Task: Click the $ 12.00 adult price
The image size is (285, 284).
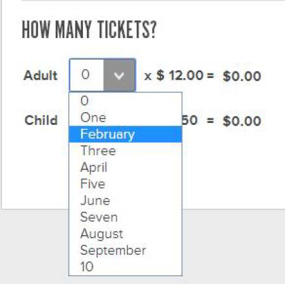Action: (x=180, y=75)
